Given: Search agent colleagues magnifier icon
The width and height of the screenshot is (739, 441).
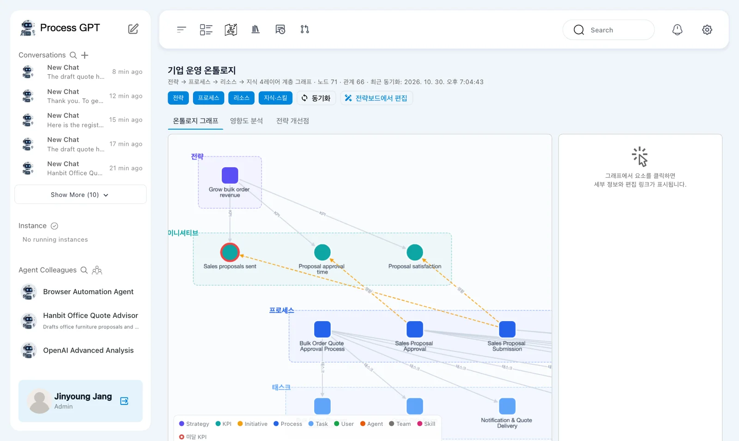Looking at the screenshot, I should click(x=84, y=270).
